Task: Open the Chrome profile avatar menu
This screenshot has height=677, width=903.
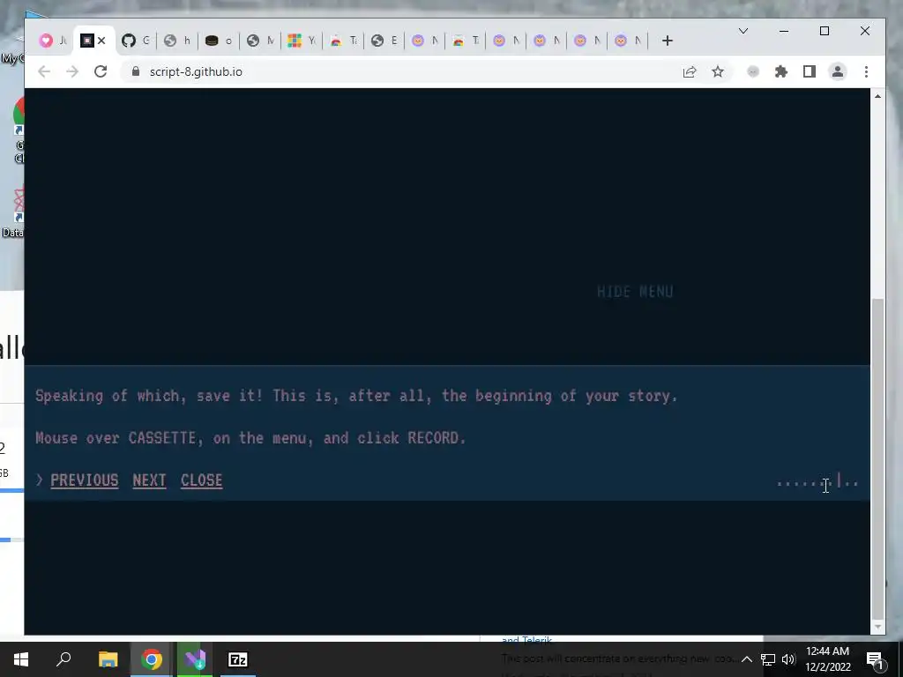Action: coord(838,71)
